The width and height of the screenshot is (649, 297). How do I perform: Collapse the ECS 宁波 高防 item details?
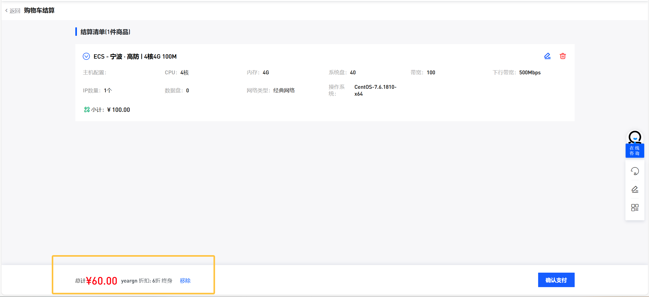tap(86, 56)
